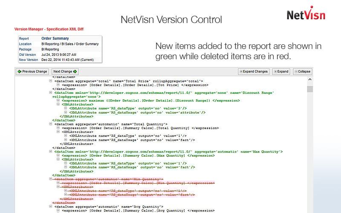The image size is (341, 213).
Task: Collapse XMLAttributes under the Total Quantity item
Action: click(x=58, y=132)
